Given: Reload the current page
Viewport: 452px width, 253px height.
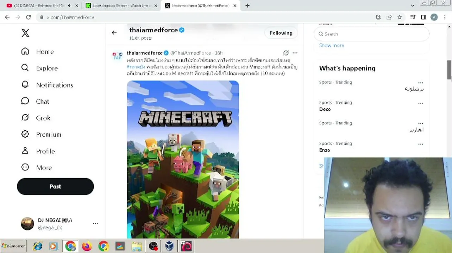Looking at the screenshot, I should (29, 17).
